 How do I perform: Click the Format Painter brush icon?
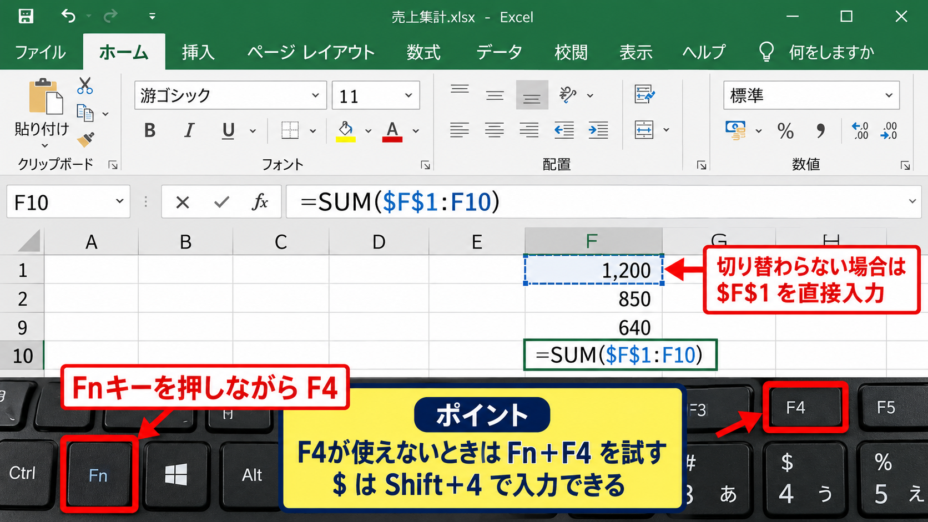tap(85, 139)
